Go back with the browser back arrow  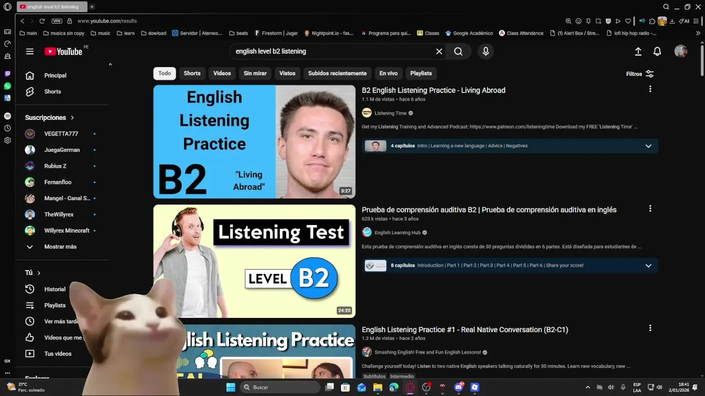pos(22,21)
